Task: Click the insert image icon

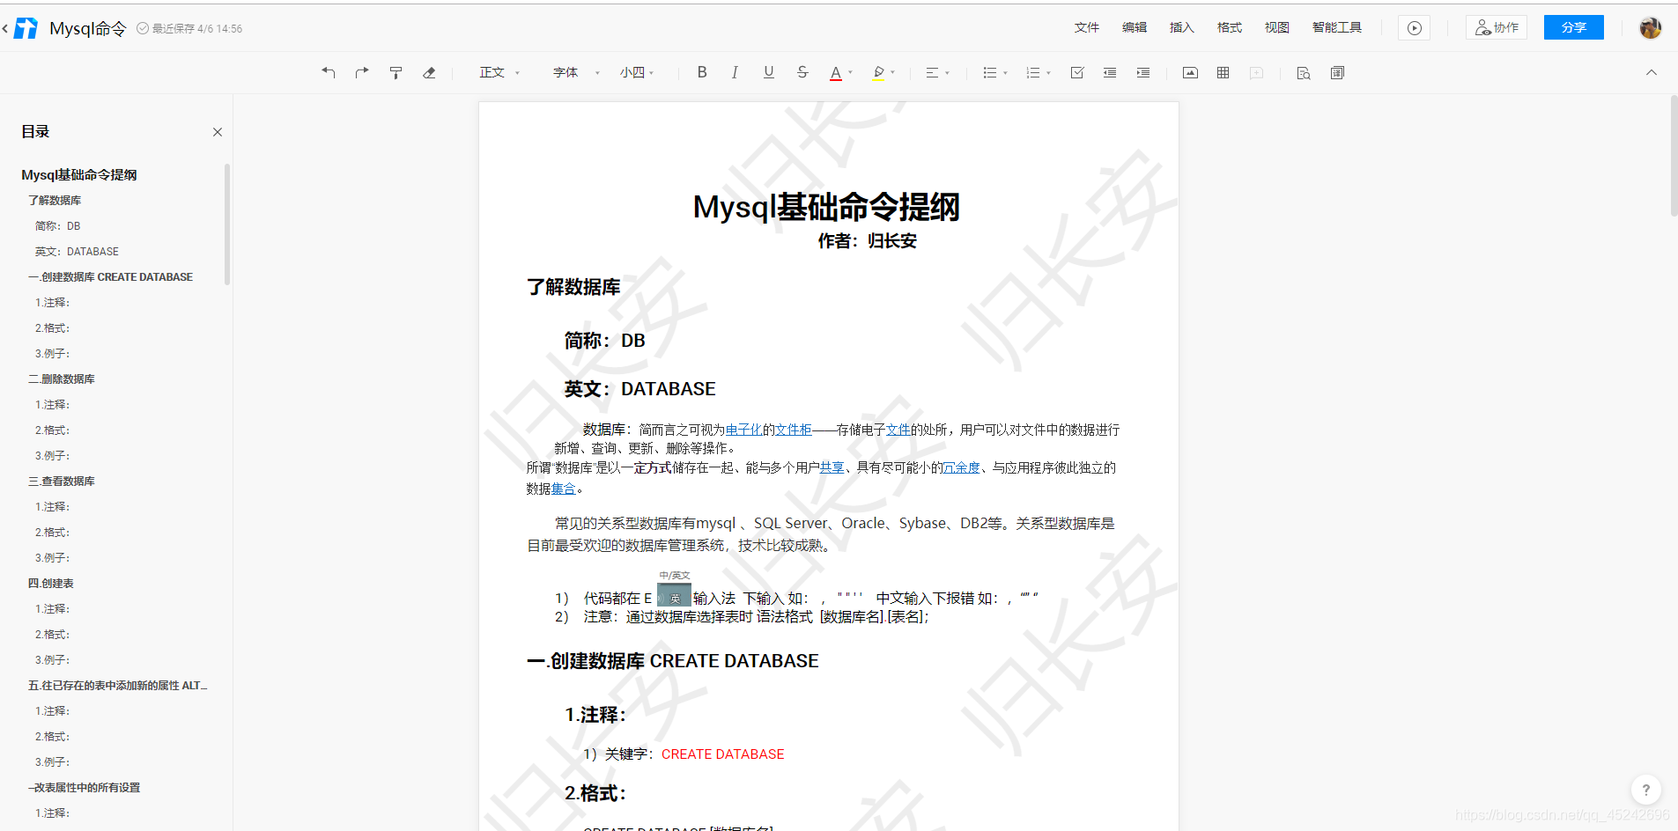Action: click(x=1190, y=73)
